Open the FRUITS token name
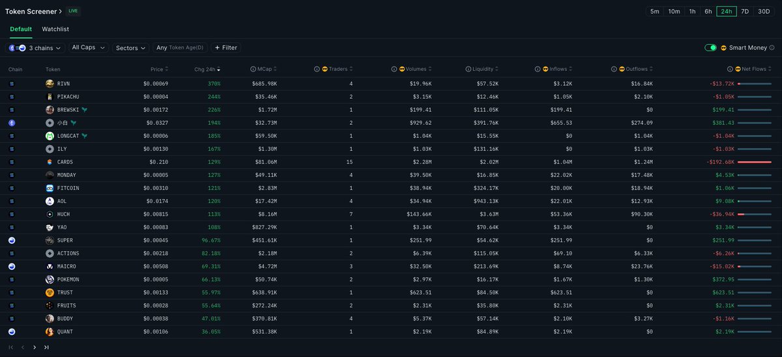The image size is (782, 357). coord(67,306)
